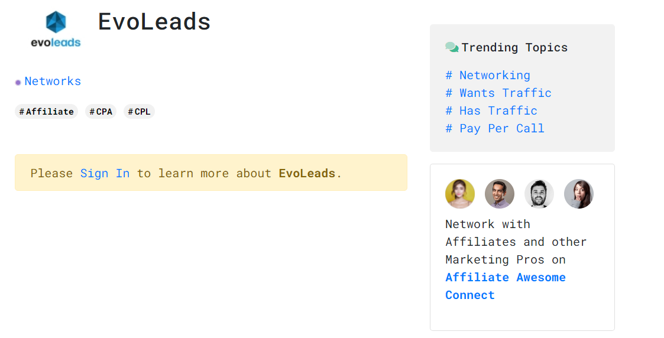Click the Trending Topics chat bubbles icon
The height and width of the screenshot is (338, 664).
452,47
